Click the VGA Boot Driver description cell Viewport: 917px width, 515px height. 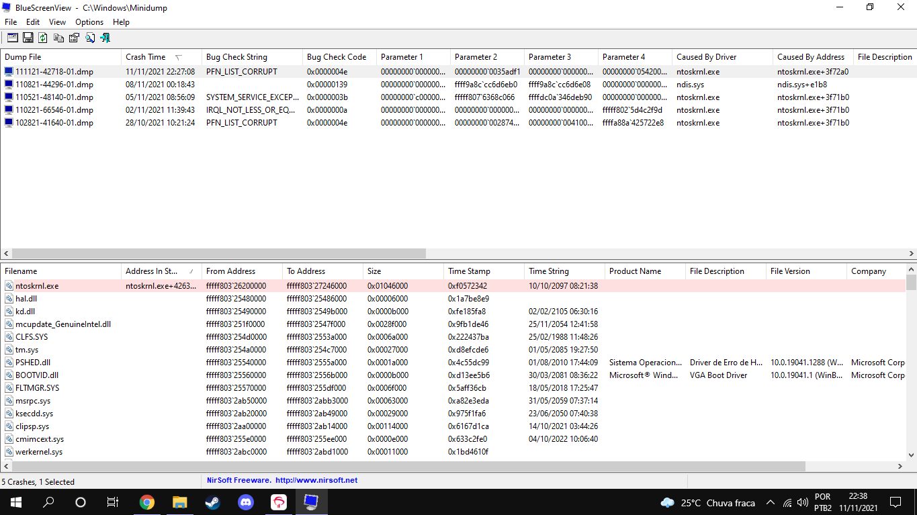718,375
